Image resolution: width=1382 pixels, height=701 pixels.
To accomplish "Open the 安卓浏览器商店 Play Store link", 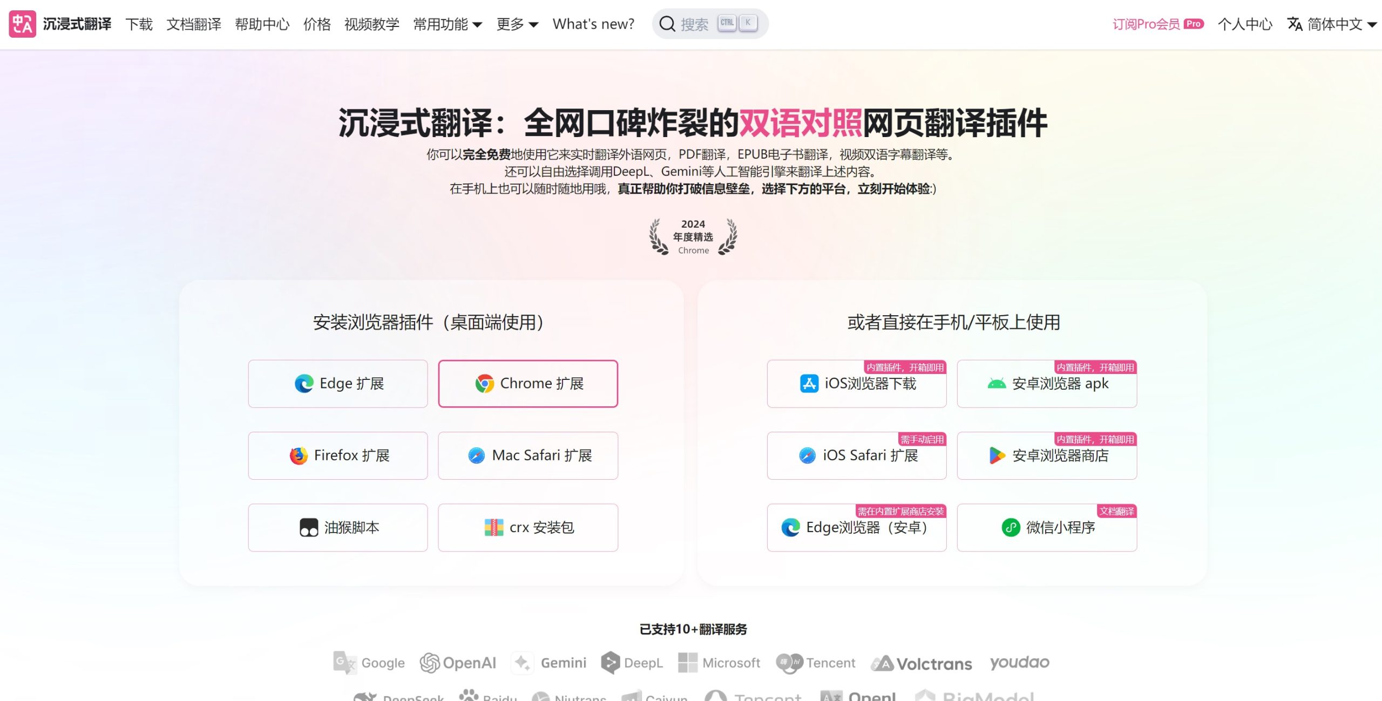I will pos(1046,455).
